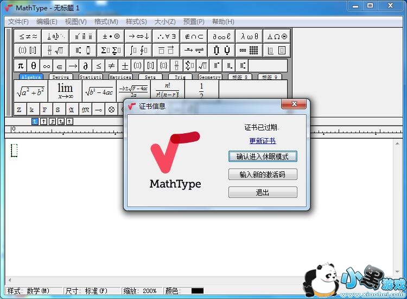The width and height of the screenshot is (407, 299).
Task: Insert the sqrt(b²−4ac) expression
Action: point(99,91)
